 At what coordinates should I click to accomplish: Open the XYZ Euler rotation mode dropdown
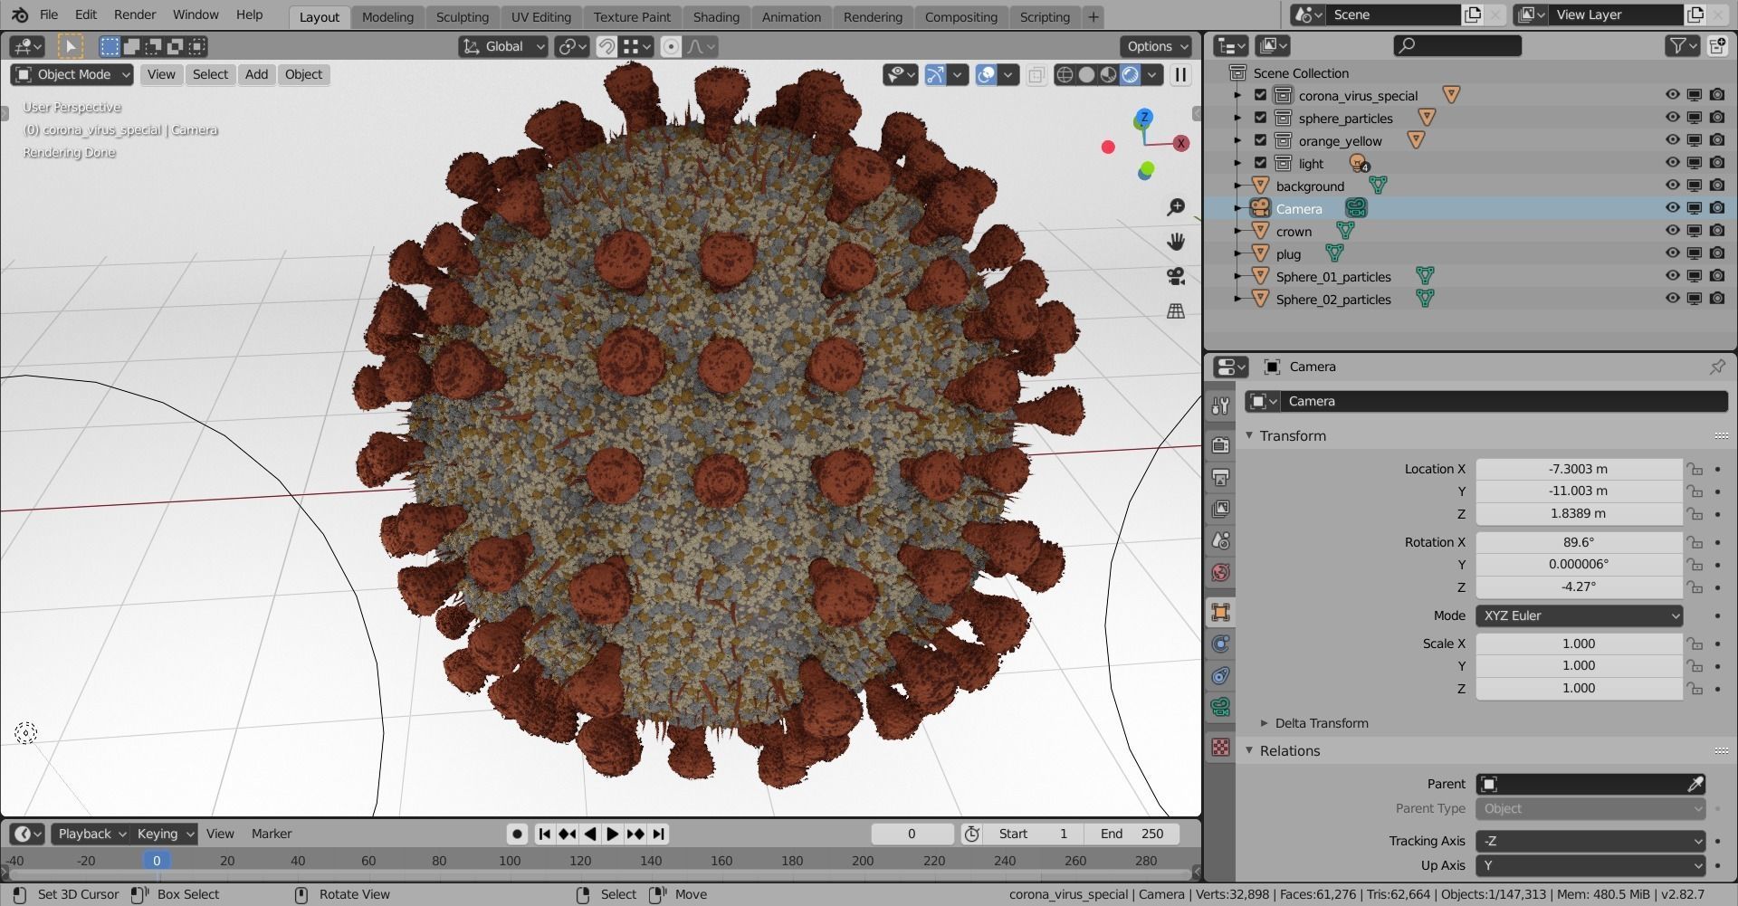tap(1579, 615)
